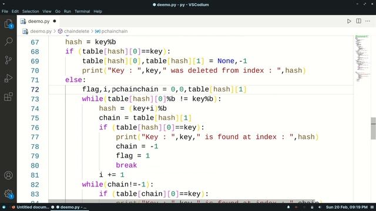Open the Run menu
This screenshot has width=376, height=211.
click(x=68, y=11)
